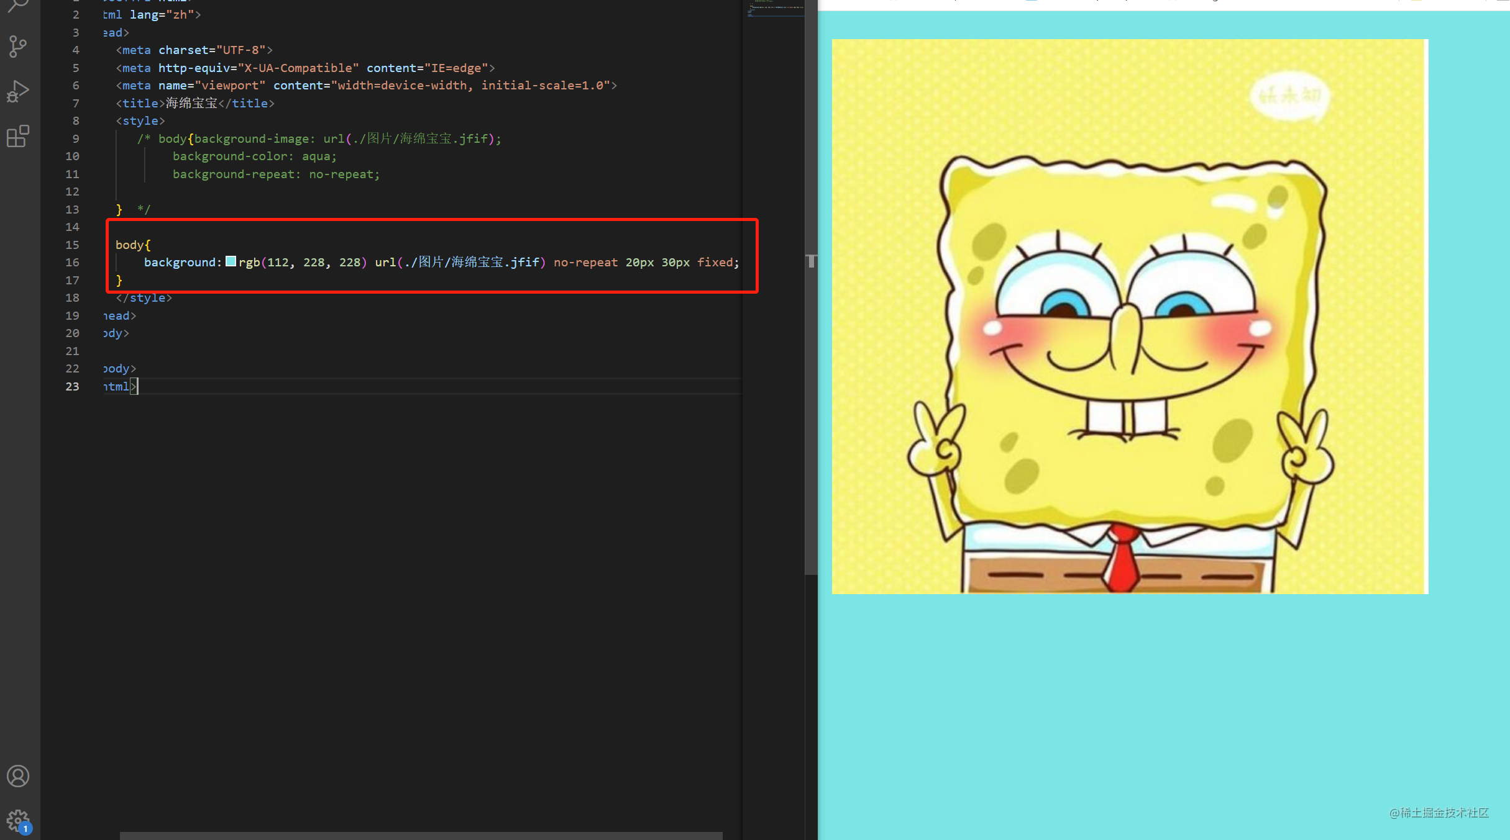Screen dimensions: 1510x840
Task: Open the Search view in activity bar
Action: (19, 6)
